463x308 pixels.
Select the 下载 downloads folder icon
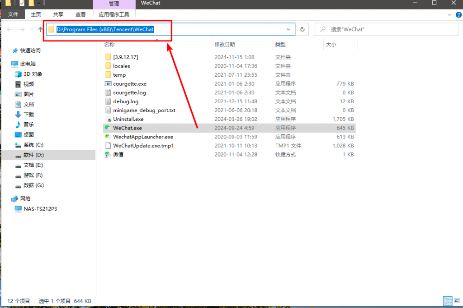click(x=18, y=115)
